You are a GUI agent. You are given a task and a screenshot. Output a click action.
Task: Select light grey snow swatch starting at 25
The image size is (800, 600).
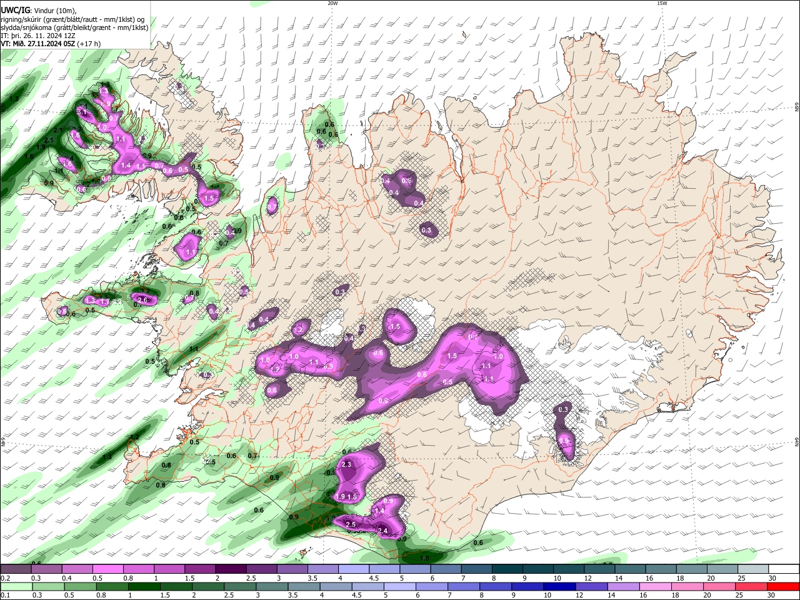754,569
